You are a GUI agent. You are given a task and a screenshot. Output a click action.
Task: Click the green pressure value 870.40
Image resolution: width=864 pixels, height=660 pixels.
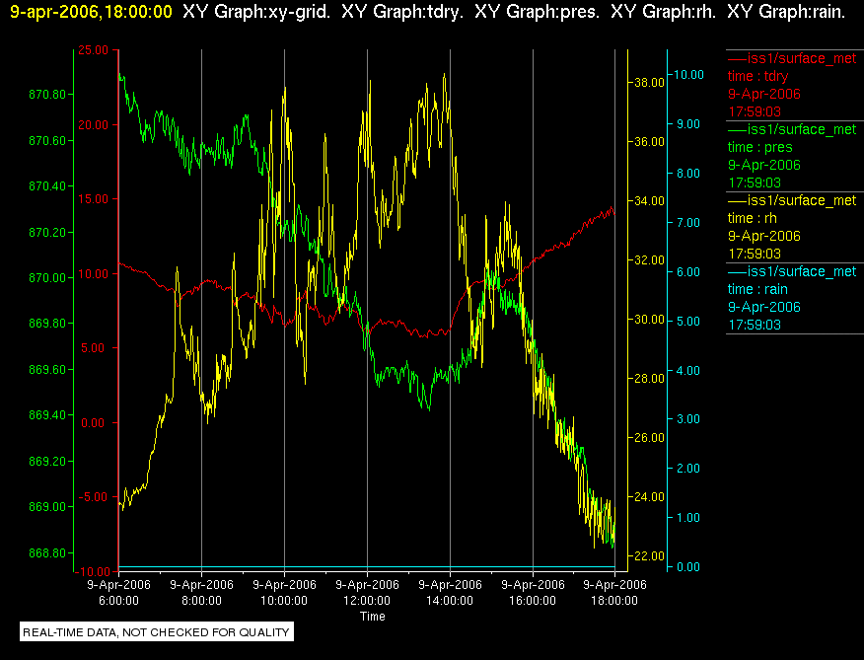tap(46, 186)
